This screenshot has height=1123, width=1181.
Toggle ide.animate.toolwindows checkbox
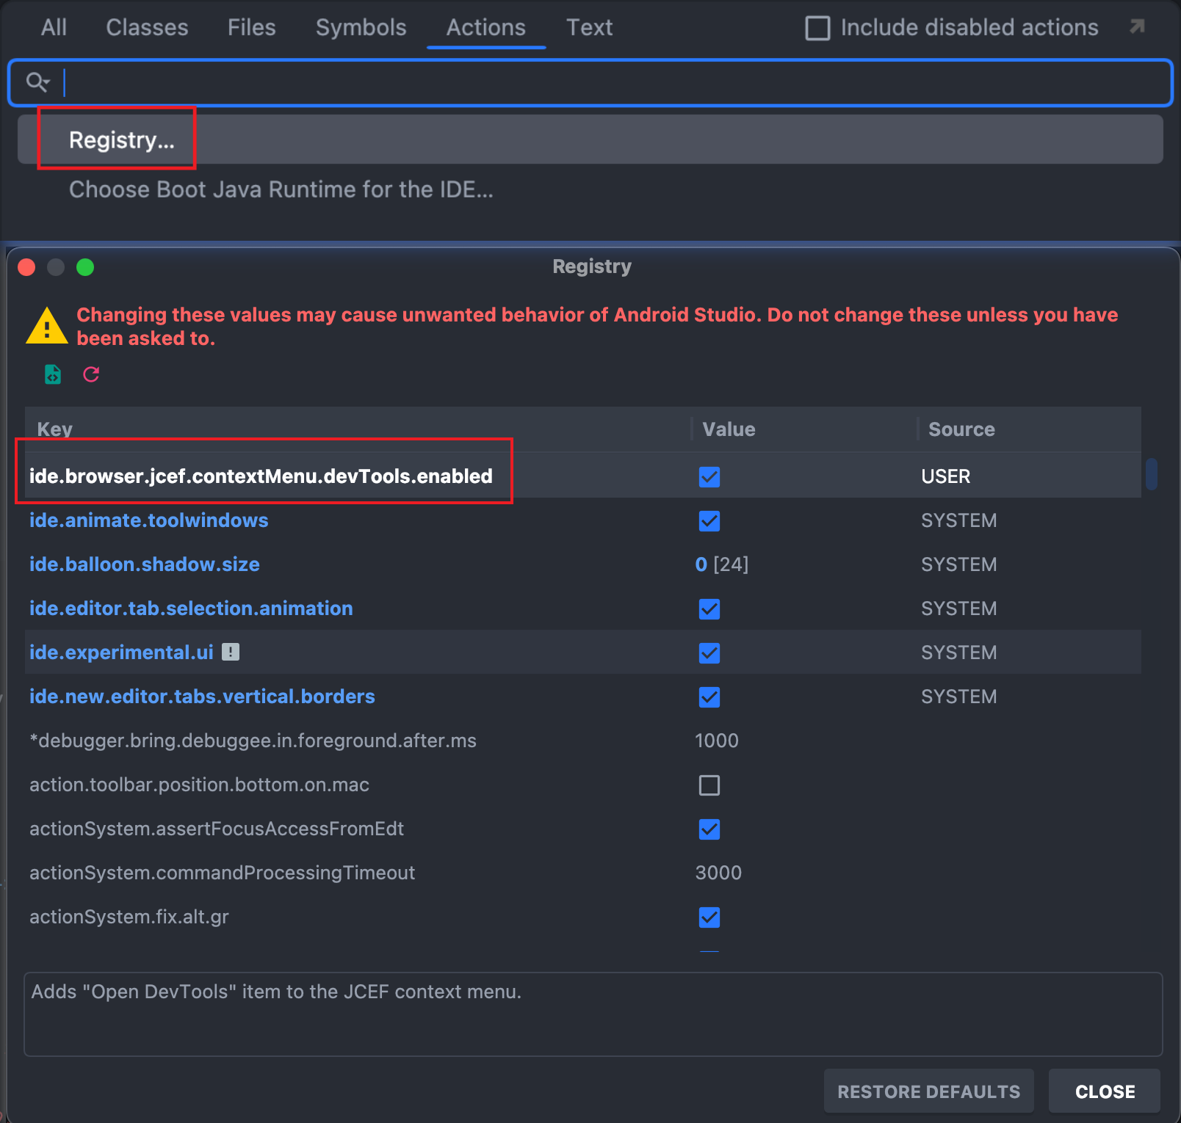point(709,521)
